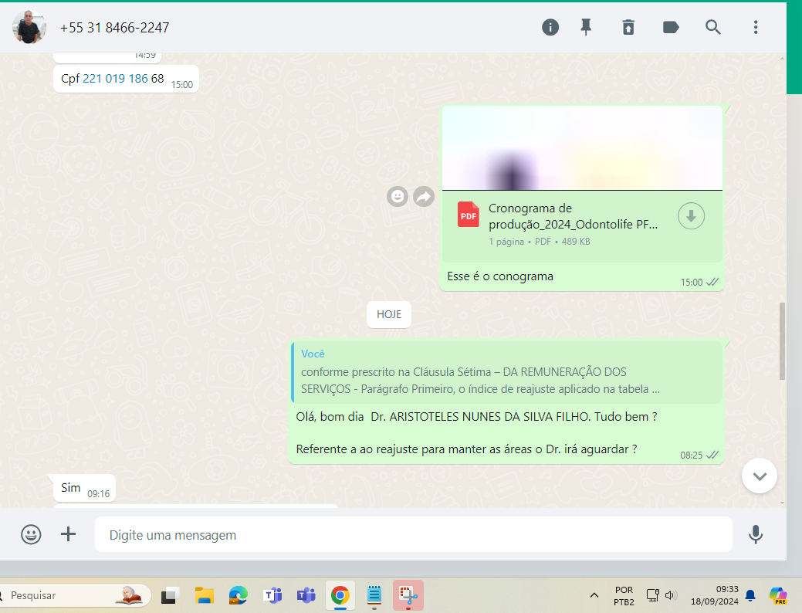Viewport: 802px width, 613px height.
Task: Open clock showing 09:33 18/09/2024
Action: coord(715,595)
